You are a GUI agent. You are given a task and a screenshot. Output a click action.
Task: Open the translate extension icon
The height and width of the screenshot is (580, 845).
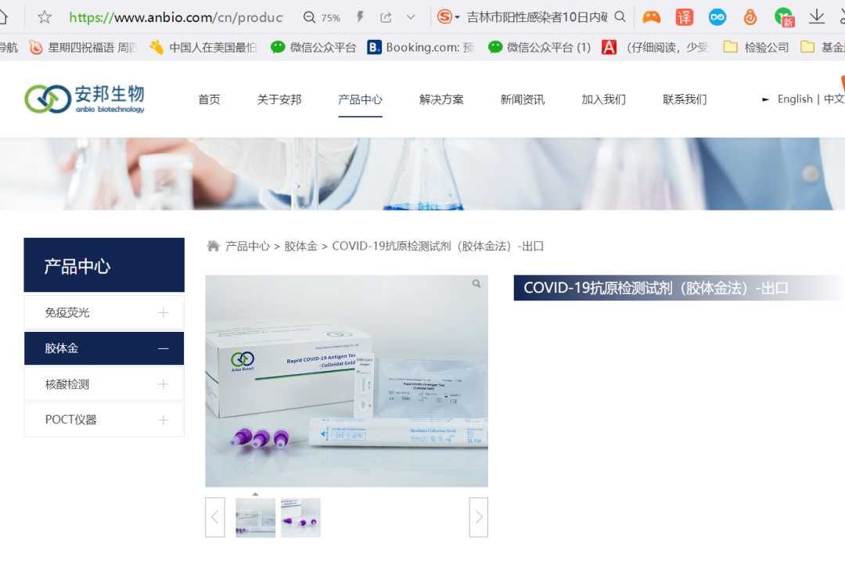point(684,17)
